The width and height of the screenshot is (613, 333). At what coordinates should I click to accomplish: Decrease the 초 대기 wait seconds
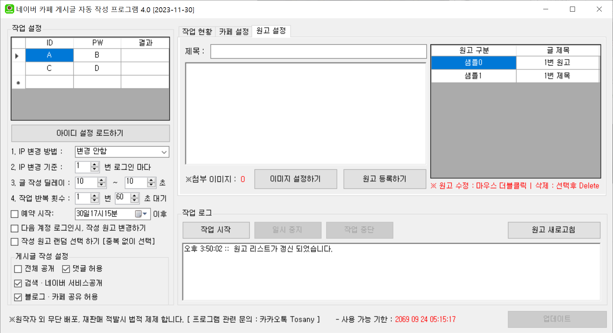(x=134, y=201)
